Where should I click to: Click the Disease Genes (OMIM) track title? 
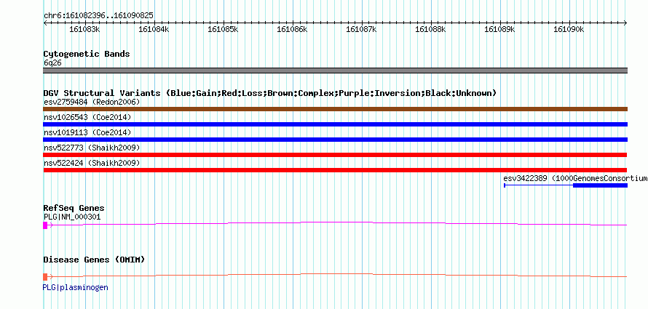point(94,260)
